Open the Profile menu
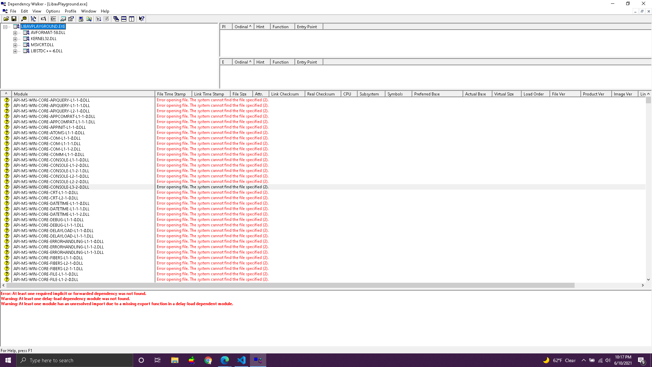Viewport: 652px width, 367px height. pyautogui.click(x=70, y=11)
